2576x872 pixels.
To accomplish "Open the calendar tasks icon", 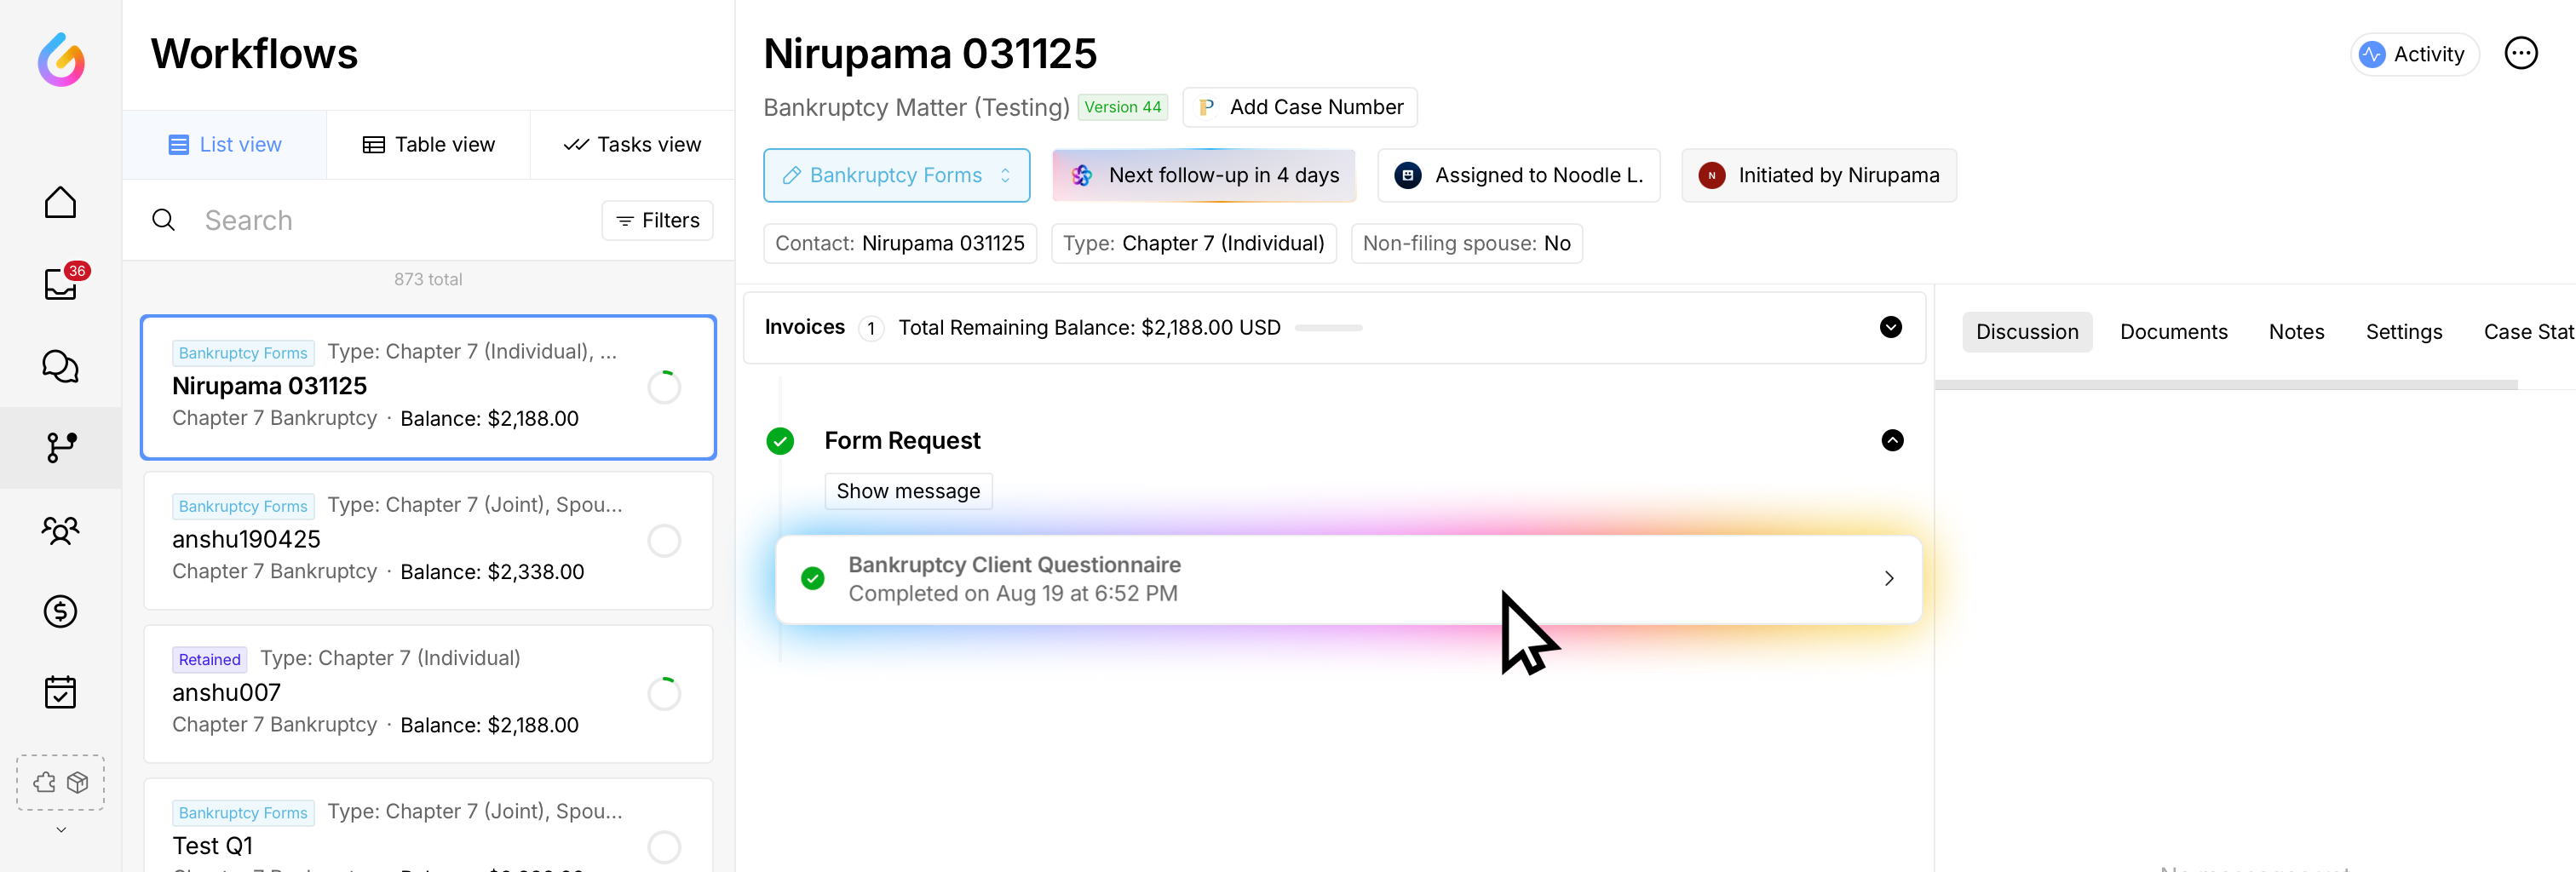I will click(x=60, y=692).
